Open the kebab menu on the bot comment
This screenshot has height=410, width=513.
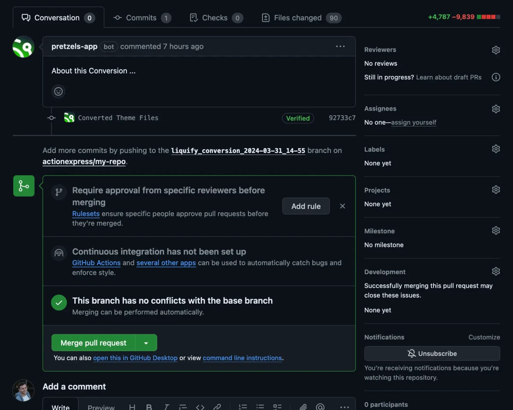340,46
